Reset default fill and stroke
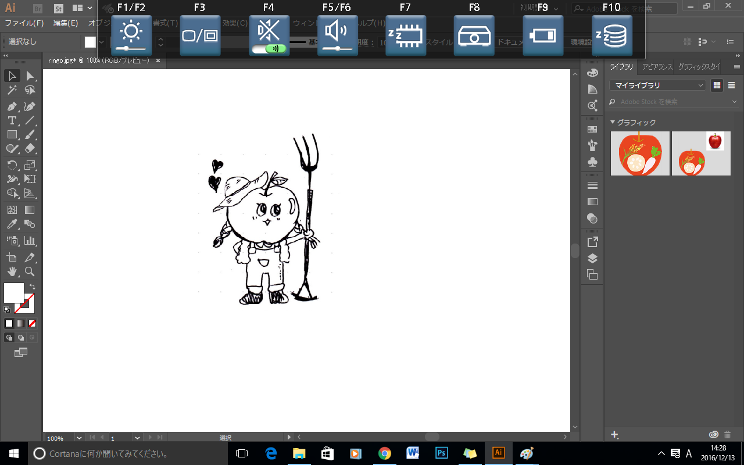Screen dimensions: 744x465 tap(7, 310)
